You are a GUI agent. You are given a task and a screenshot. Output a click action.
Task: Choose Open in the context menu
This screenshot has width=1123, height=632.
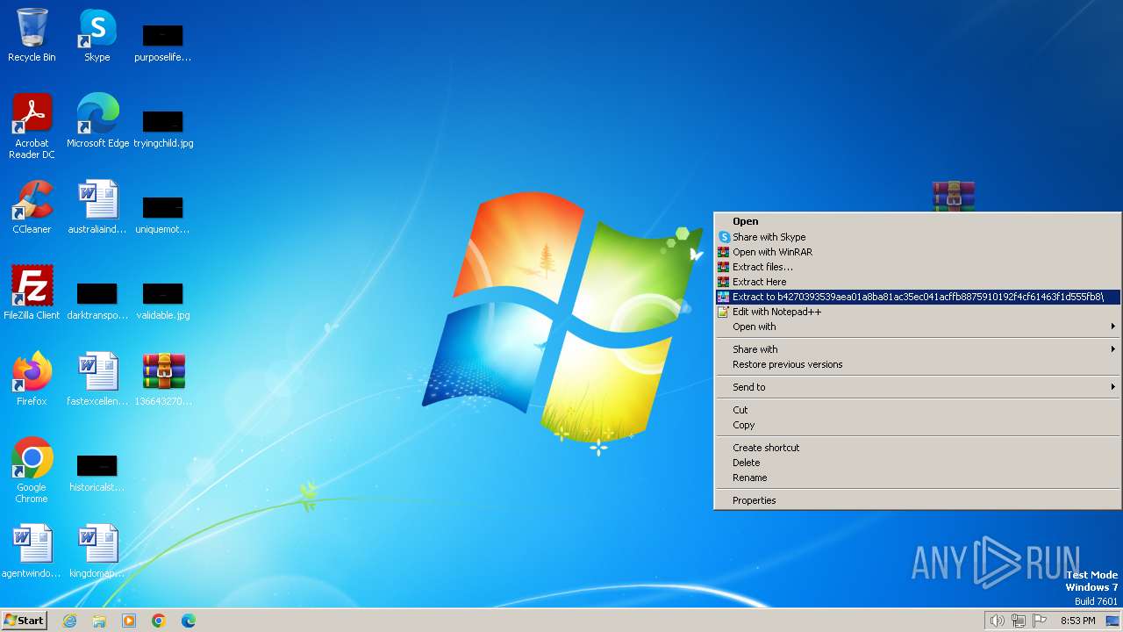click(918, 221)
